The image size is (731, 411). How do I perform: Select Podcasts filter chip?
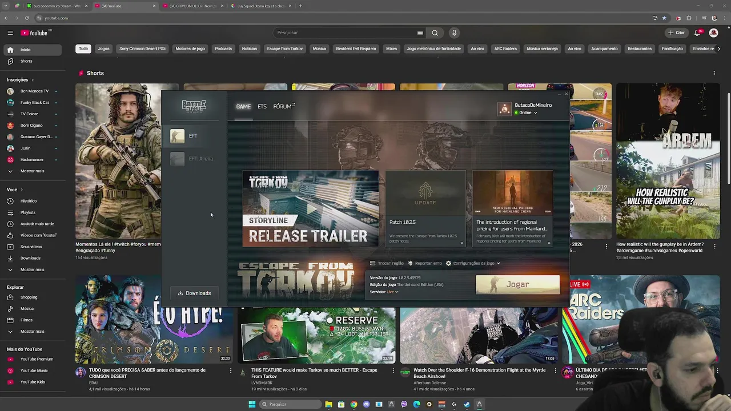tap(223, 49)
